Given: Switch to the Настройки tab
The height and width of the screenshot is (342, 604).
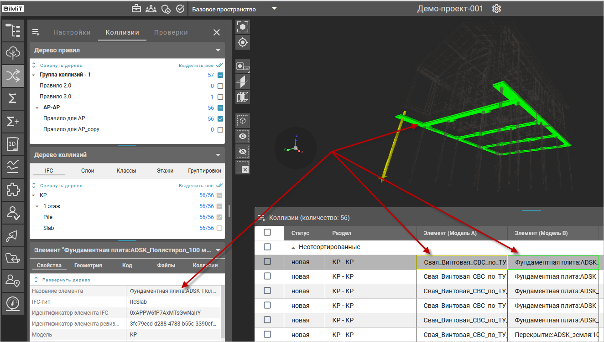Looking at the screenshot, I should (72, 32).
